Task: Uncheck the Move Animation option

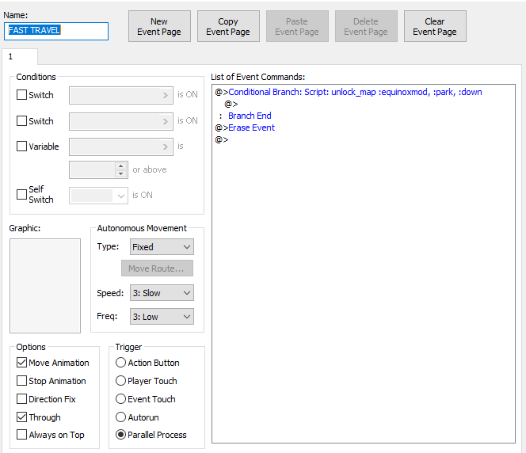Action: pyautogui.click(x=22, y=363)
